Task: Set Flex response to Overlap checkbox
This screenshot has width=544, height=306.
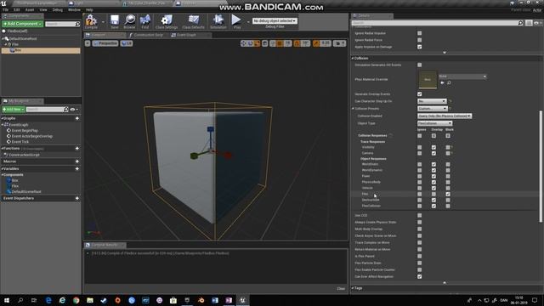Action: pyautogui.click(x=433, y=194)
